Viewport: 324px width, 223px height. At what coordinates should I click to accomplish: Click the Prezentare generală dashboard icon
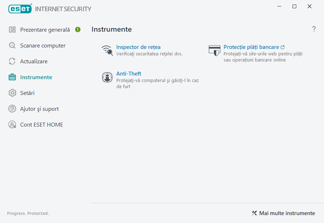(x=12, y=29)
